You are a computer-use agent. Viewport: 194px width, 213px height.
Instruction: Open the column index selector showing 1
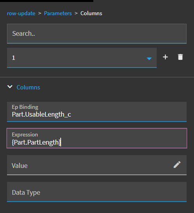(82, 58)
